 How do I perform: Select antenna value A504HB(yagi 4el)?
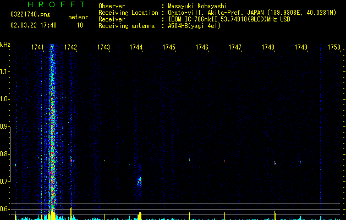pos(194,26)
